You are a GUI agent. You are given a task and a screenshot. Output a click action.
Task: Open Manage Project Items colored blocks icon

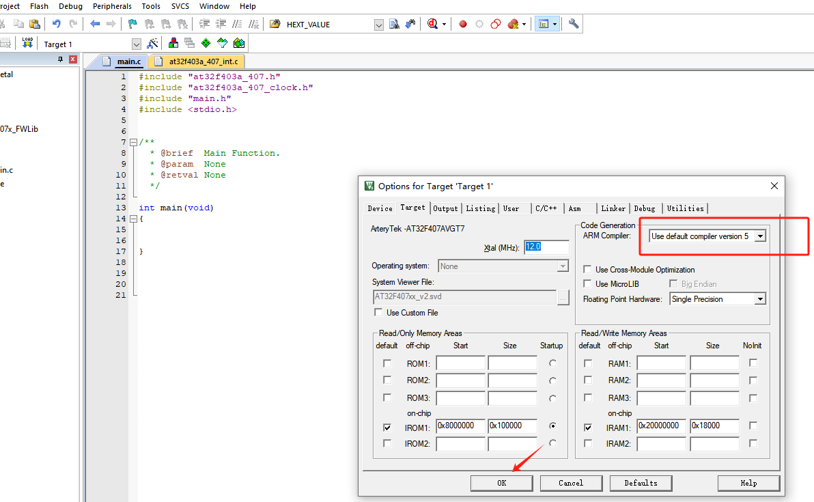173,43
